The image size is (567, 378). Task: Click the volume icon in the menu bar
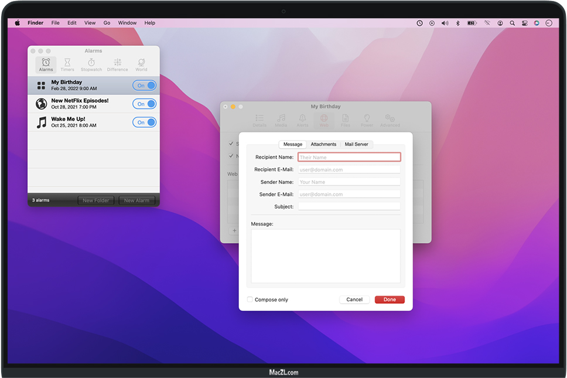point(444,23)
